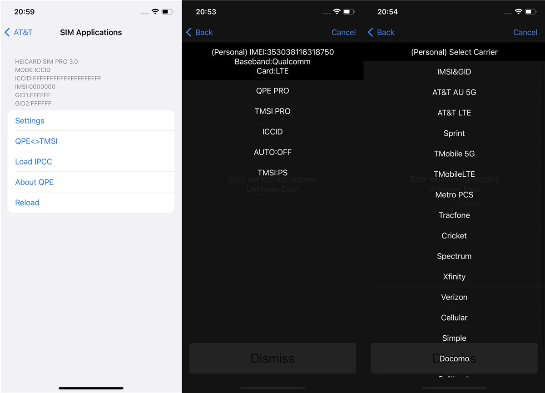Pick Tracfone carrier
The image size is (545, 393).
[454, 215]
